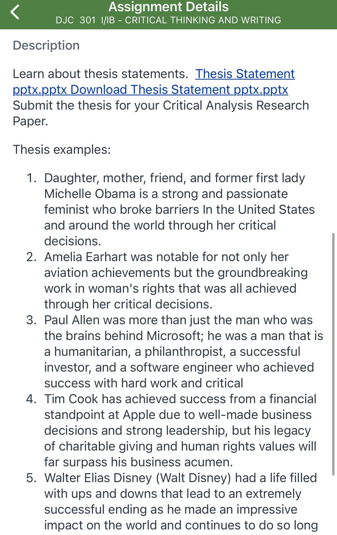The height and width of the screenshot is (535, 337).
Task: Tap the DJC 301 course subtitle
Action: [x=168, y=20]
